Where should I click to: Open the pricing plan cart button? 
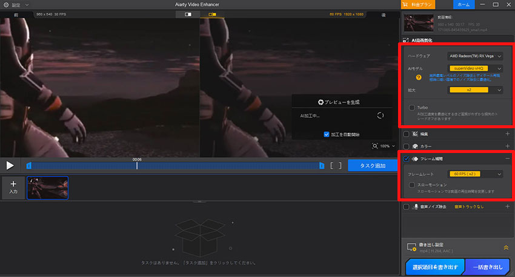(x=418, y=5)
